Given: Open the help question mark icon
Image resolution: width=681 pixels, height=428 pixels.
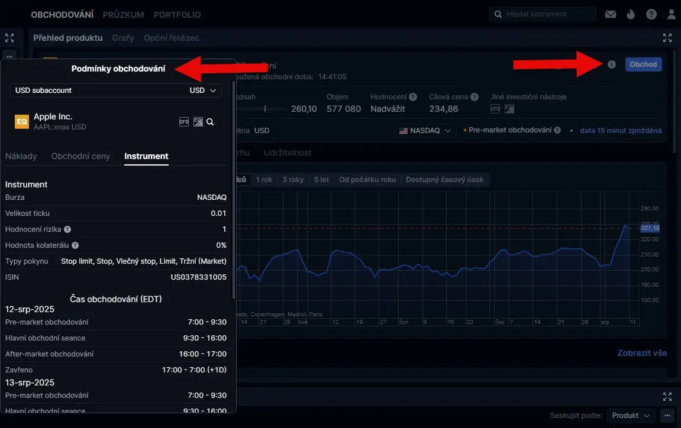Looking at the screenshot, I should pyautogui.click(x=651, y=14).
